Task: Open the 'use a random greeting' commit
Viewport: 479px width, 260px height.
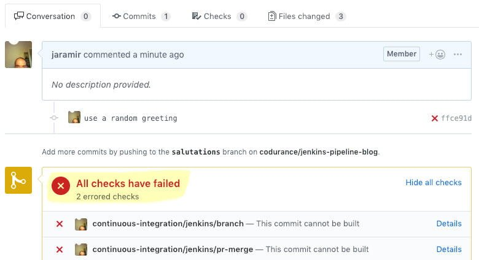Action: pyautogui.click(x=130, y=118)
